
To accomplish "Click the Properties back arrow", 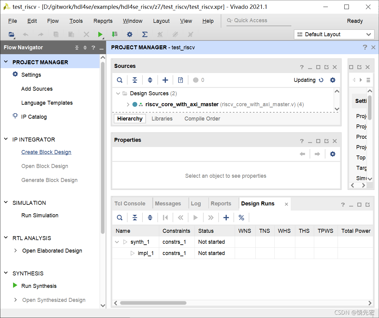I will tap(302, 154).
